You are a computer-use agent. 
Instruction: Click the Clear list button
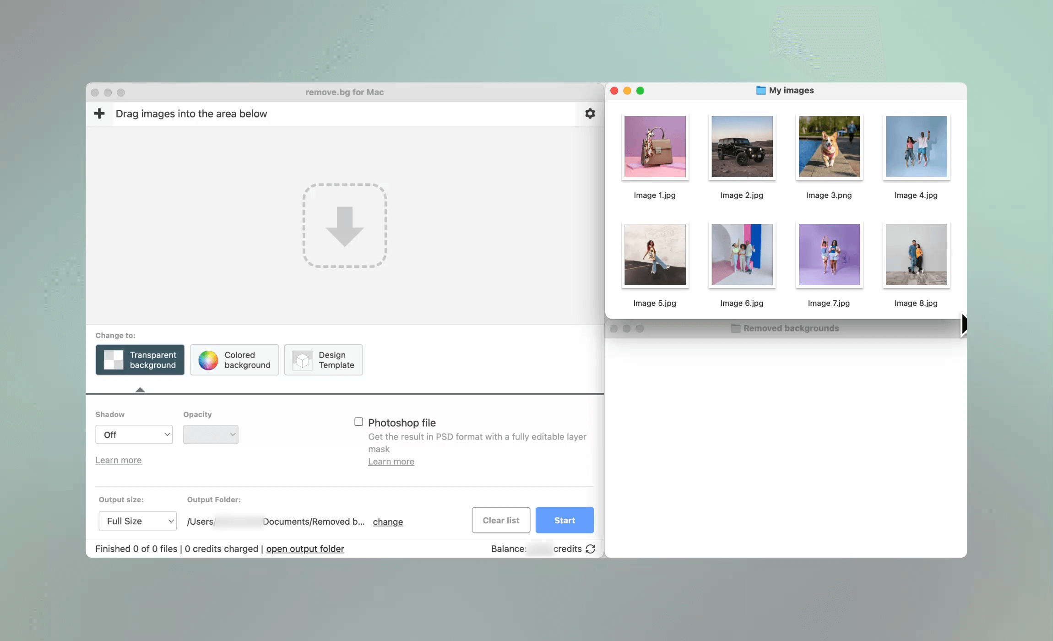click(x=501, y=520)
